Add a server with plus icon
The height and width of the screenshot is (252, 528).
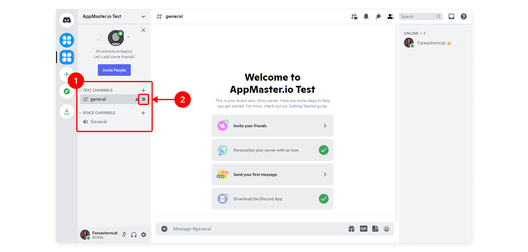point(66,74)
